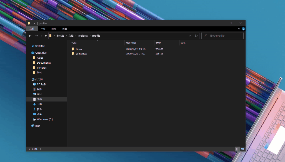Viewport: 285px width, 162px height.
Task: Open the Documents folder under OneDrive
Action: tap(44, 63)
